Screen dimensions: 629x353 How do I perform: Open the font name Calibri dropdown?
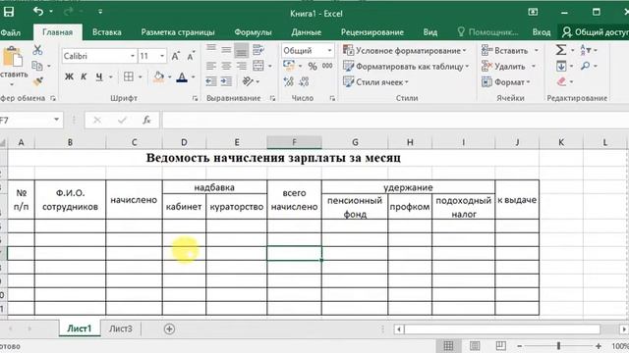133,56
